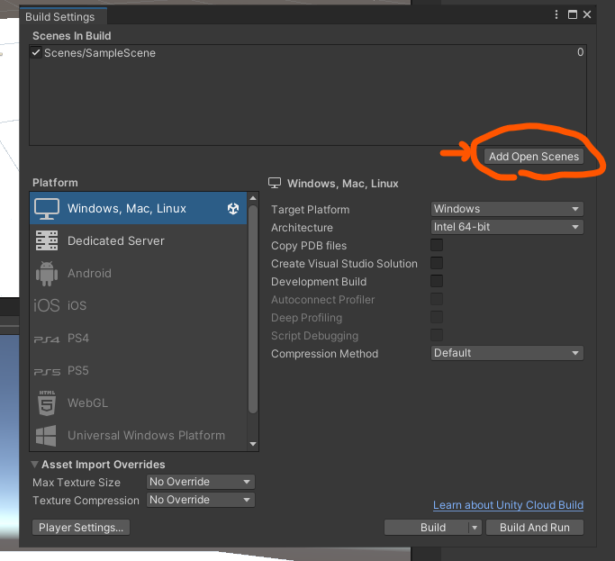Collapse the Asset Import Overrides section
This screenshot has width=615, height=561.
click(x=34, y=465)
